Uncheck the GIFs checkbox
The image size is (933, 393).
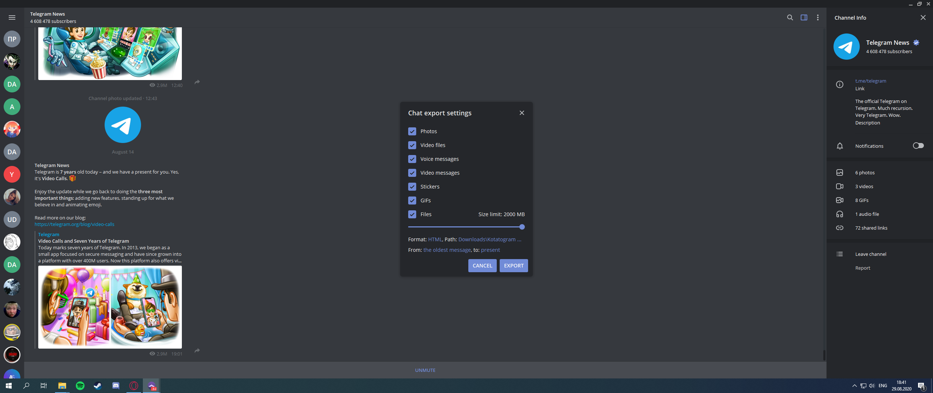tap(412, 201)
